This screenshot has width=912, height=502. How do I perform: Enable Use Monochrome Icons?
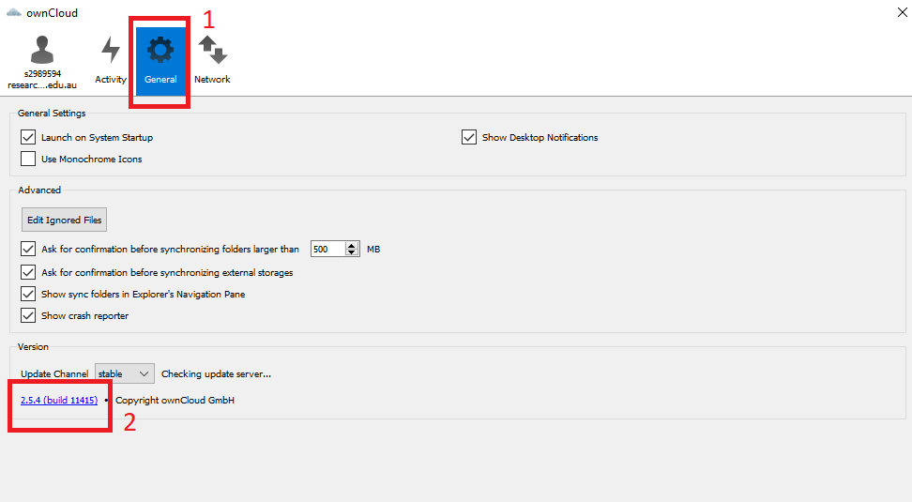point(28,159)
